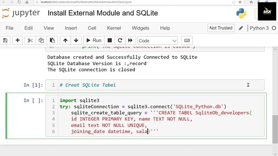Move selected cell down with the arrow
Viewport: 278px width, 156px height.
[76, 40]
